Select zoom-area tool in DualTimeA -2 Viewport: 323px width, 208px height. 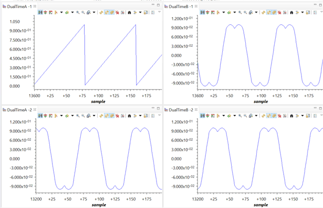click(89, 116)
